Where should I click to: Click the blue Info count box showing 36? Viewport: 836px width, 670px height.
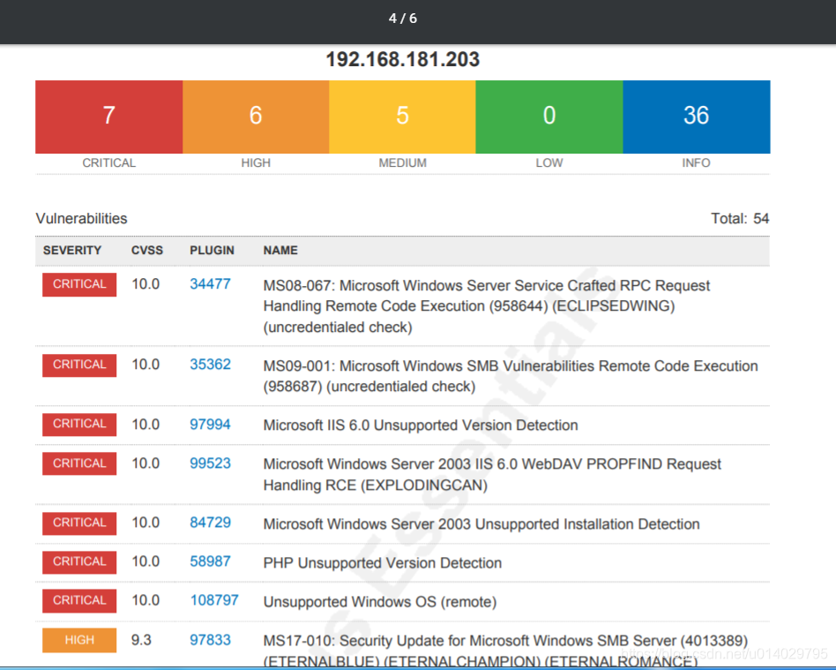[697, 117]
